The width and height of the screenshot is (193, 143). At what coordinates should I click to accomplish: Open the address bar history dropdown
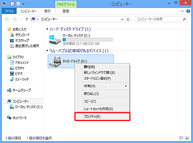(x=122, y=19)
